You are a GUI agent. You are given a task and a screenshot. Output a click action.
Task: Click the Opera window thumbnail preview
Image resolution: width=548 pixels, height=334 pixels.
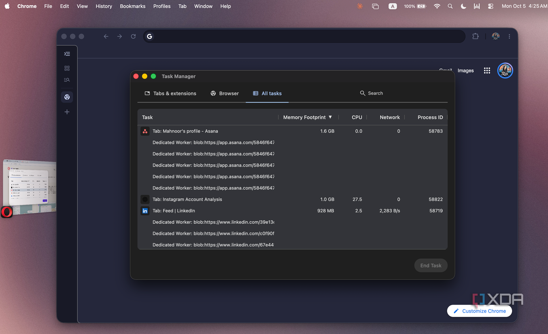pos(29,186)
